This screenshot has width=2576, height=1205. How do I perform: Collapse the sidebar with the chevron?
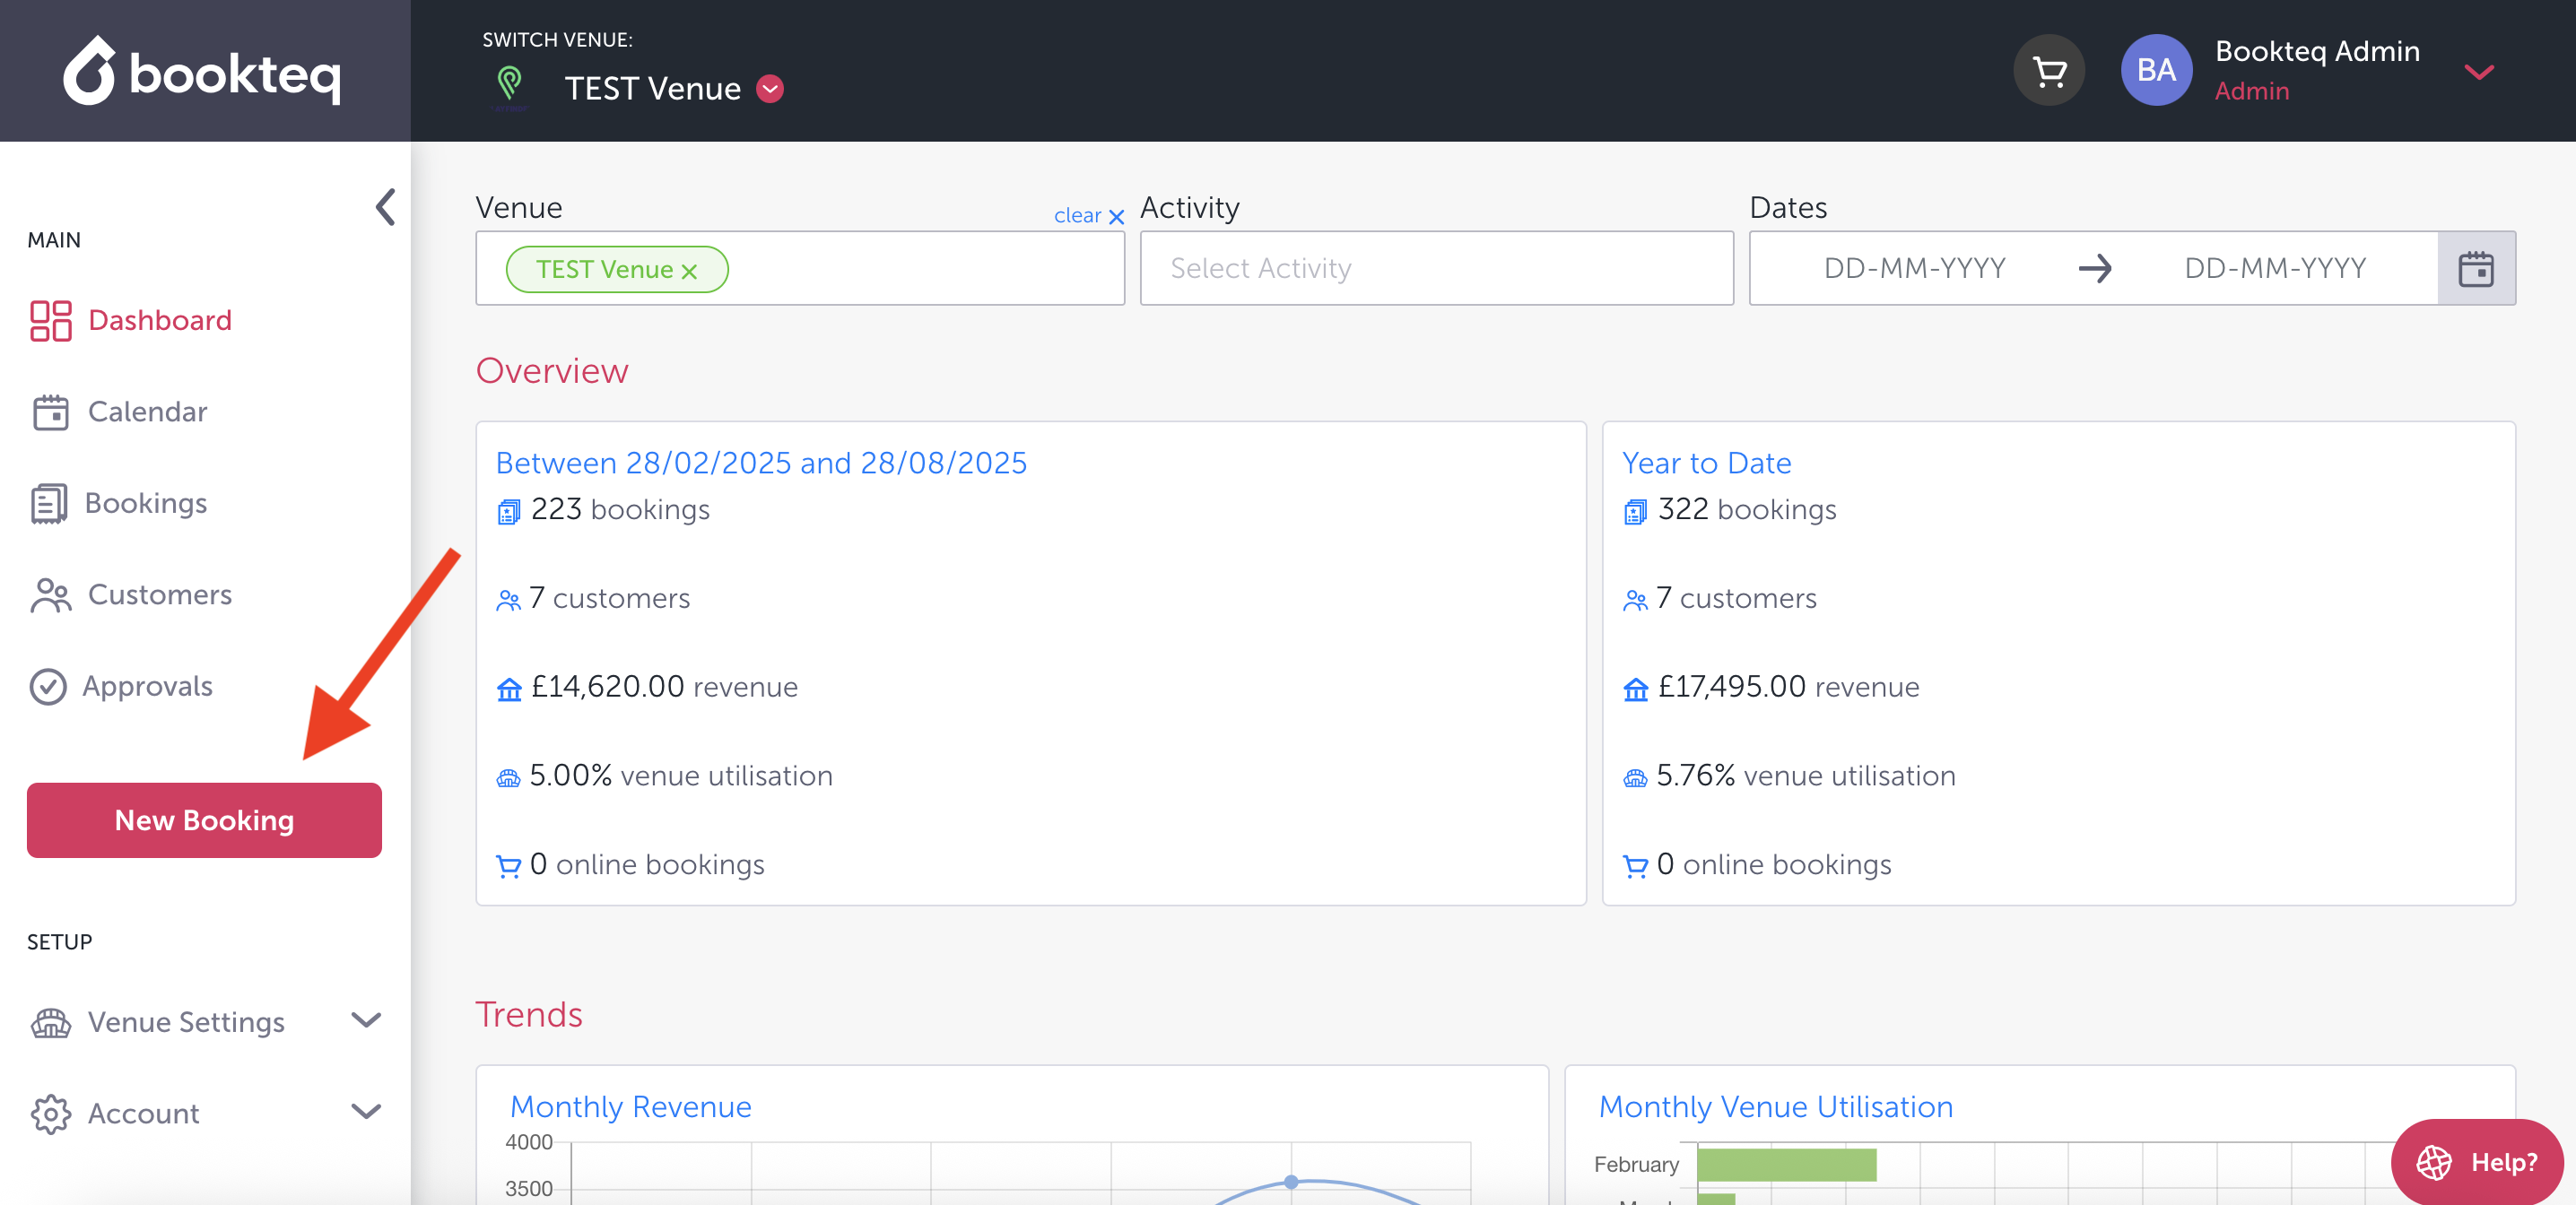(x=385, y=207)
